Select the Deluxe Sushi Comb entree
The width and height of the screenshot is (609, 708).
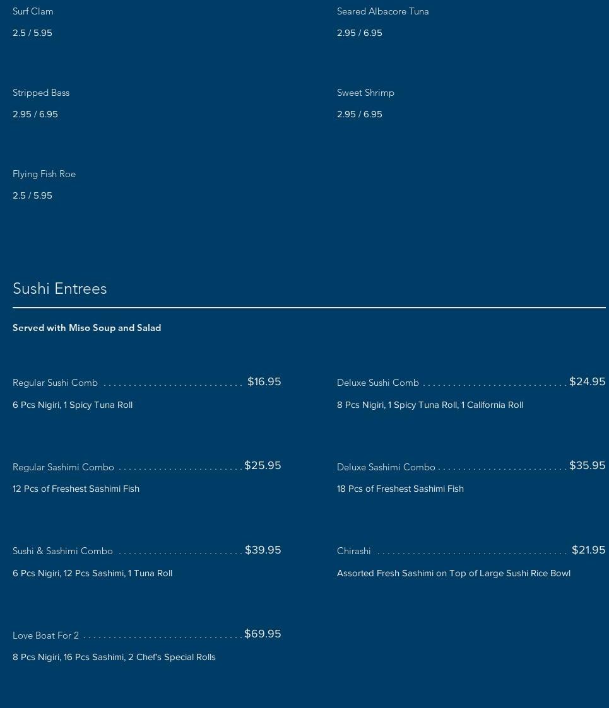click(378, 383)
